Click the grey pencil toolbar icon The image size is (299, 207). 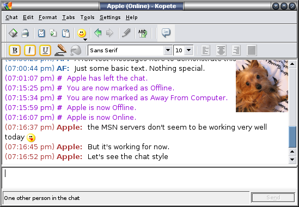pos(126,33)
